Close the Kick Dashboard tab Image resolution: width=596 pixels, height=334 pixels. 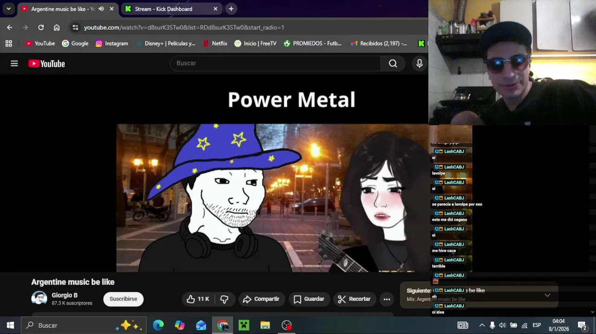point(215,9)
